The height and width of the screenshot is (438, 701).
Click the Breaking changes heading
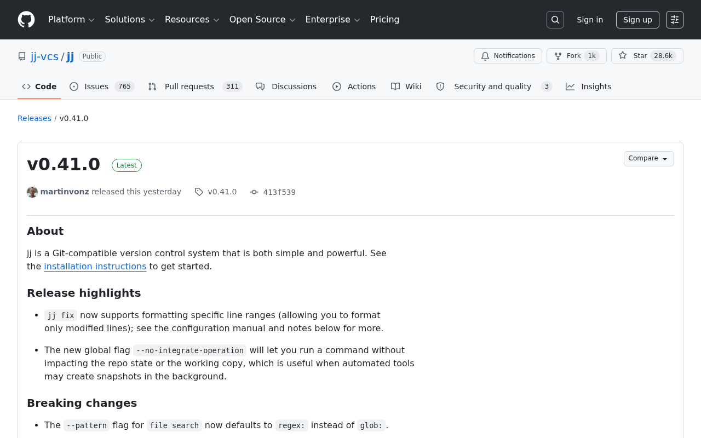82,403
